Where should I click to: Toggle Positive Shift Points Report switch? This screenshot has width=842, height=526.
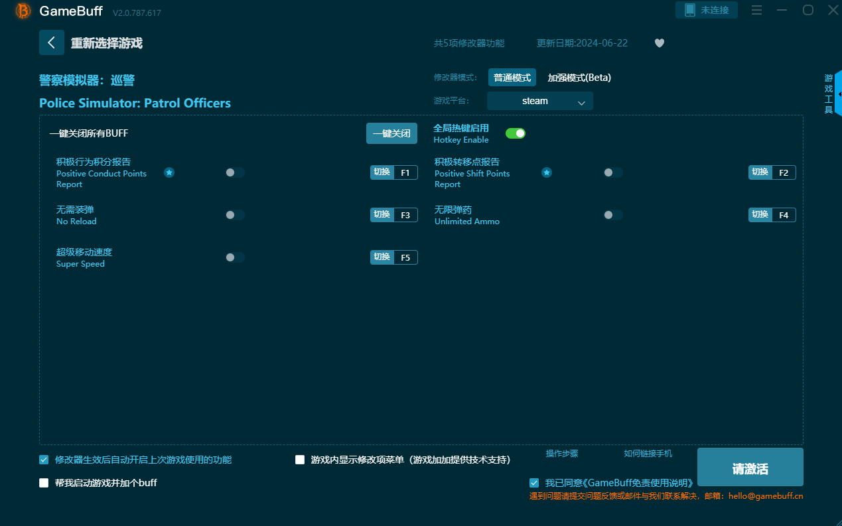pos(612,172)
